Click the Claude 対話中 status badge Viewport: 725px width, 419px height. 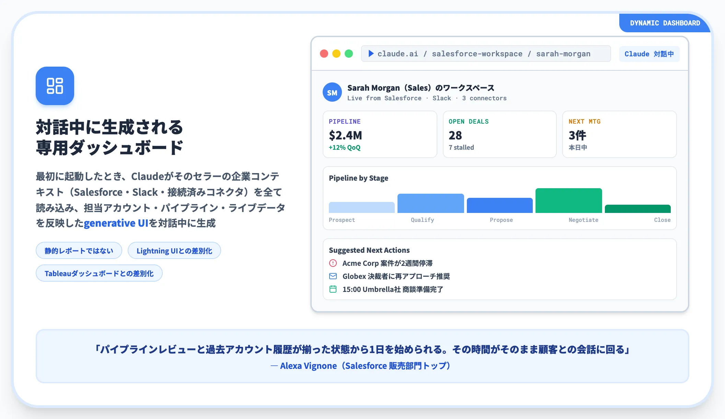click(649, 54)
